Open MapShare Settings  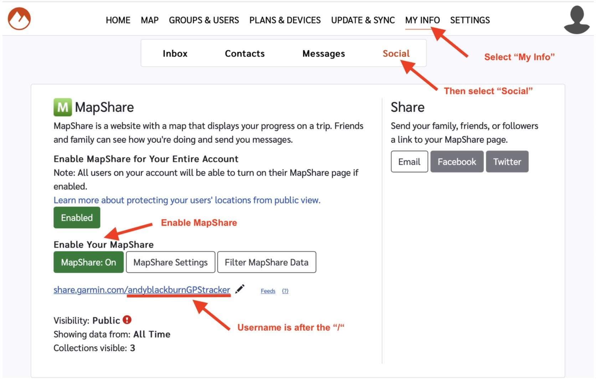pos(170,262)
